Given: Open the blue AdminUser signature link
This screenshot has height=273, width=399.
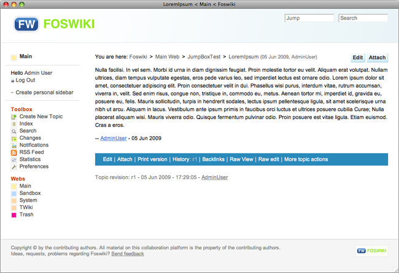Looking at the screenshot, I should click(114, 138).
